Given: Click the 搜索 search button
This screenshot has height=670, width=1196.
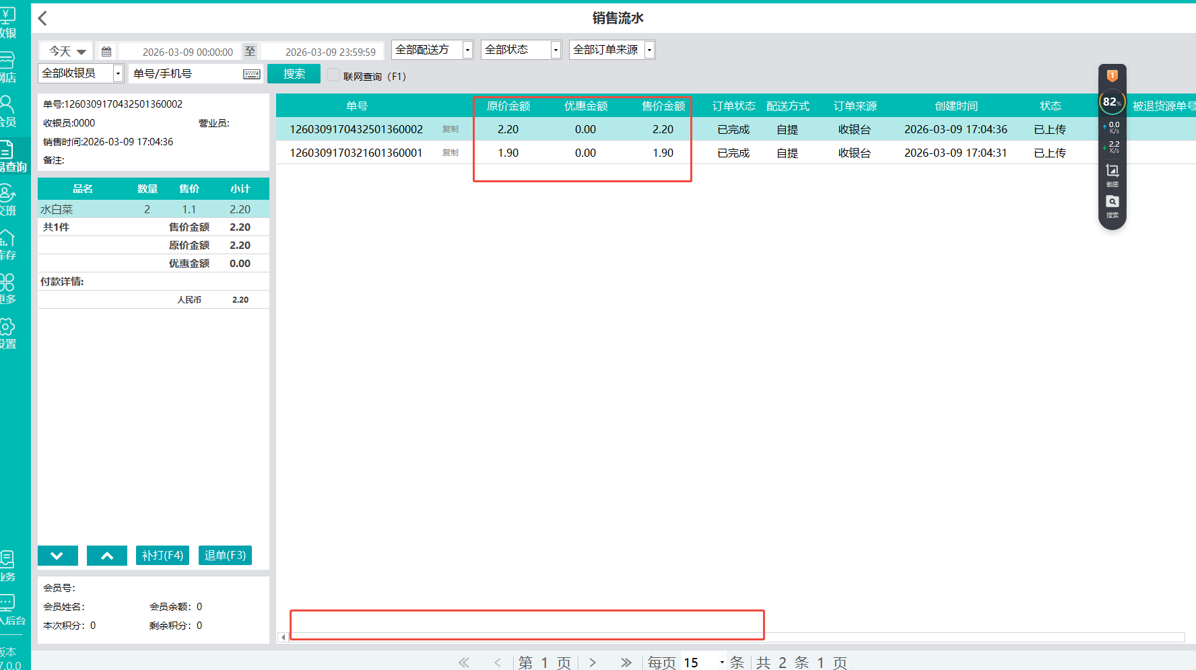Looking at the screenshot, I should (294, 74).
